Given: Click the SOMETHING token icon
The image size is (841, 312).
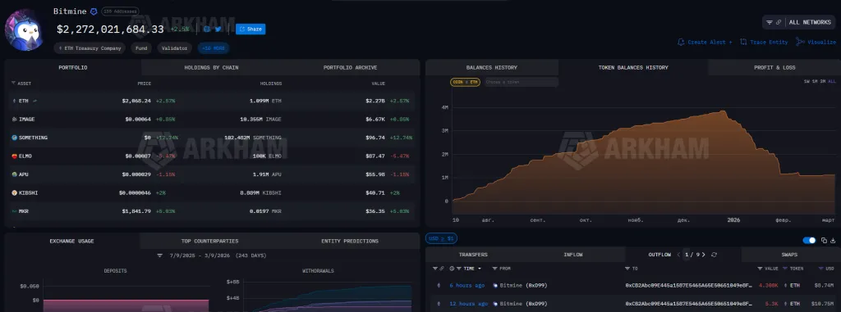Looking at the screenshot, I should pyautogui.click(x=14, y=138).
